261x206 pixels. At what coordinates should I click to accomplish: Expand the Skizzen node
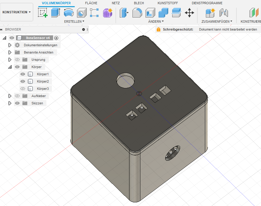(10, 103)
